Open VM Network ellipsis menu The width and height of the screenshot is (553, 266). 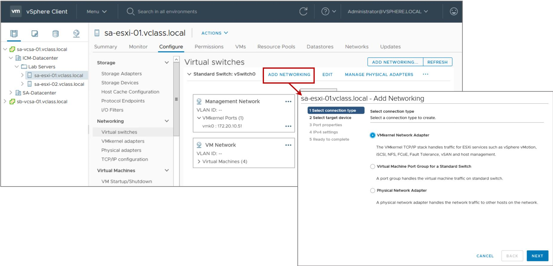(288, 145)
